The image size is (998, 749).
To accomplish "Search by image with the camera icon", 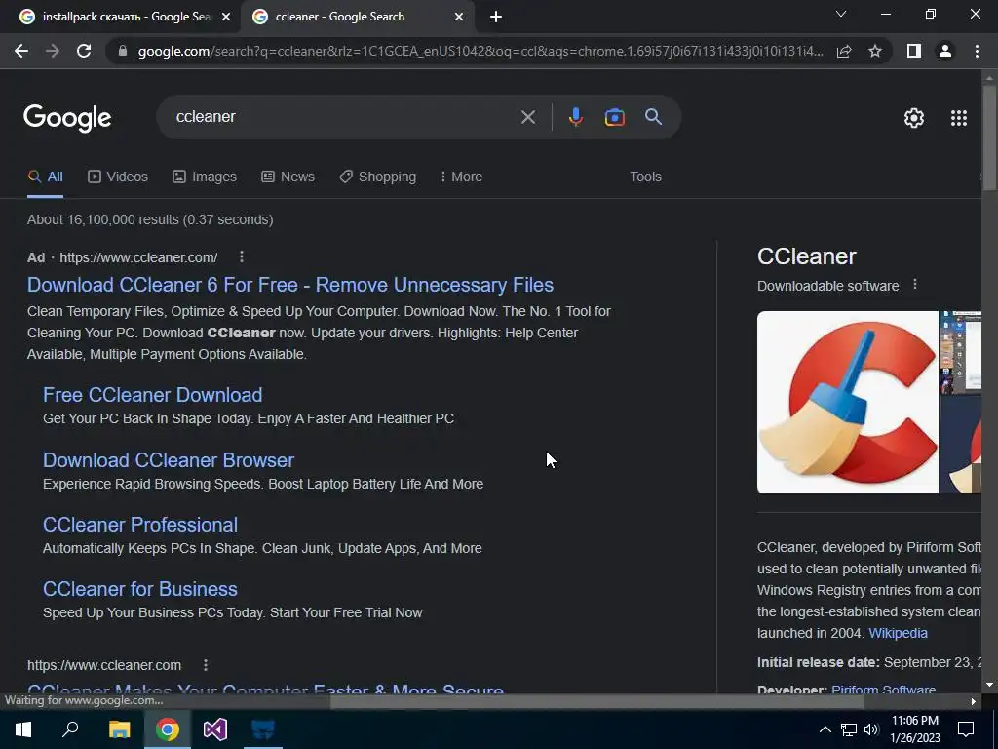I will click(614, 117).
